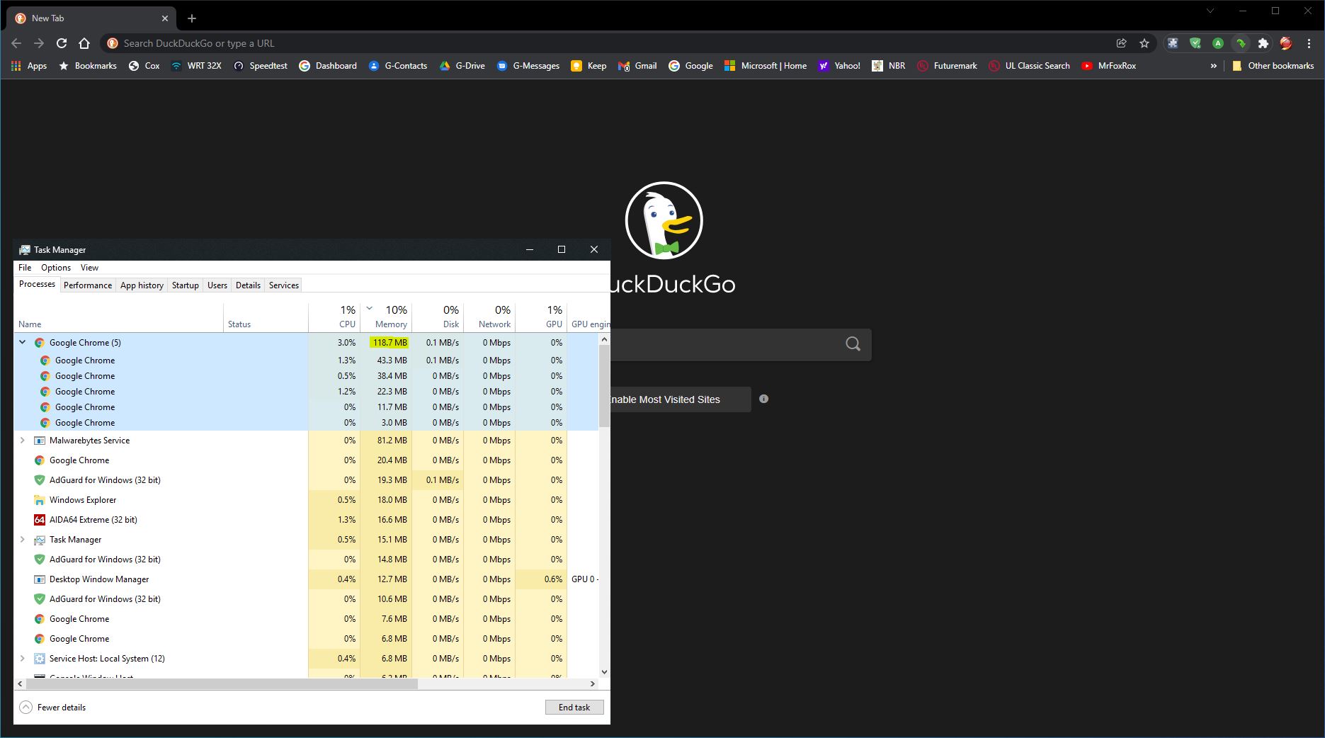Open the WRT 32X bookmark
The width and height of the screenshot is (1325, 738).
[x=196, y=66]
